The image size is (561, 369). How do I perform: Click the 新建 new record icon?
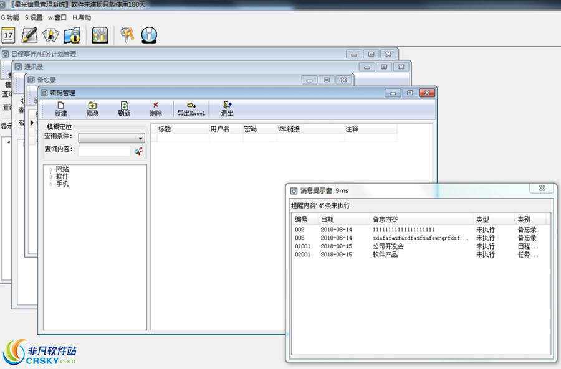[x=60, y=107]
